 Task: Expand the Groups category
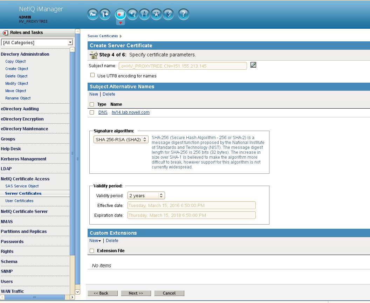click(x=8, y=139)
